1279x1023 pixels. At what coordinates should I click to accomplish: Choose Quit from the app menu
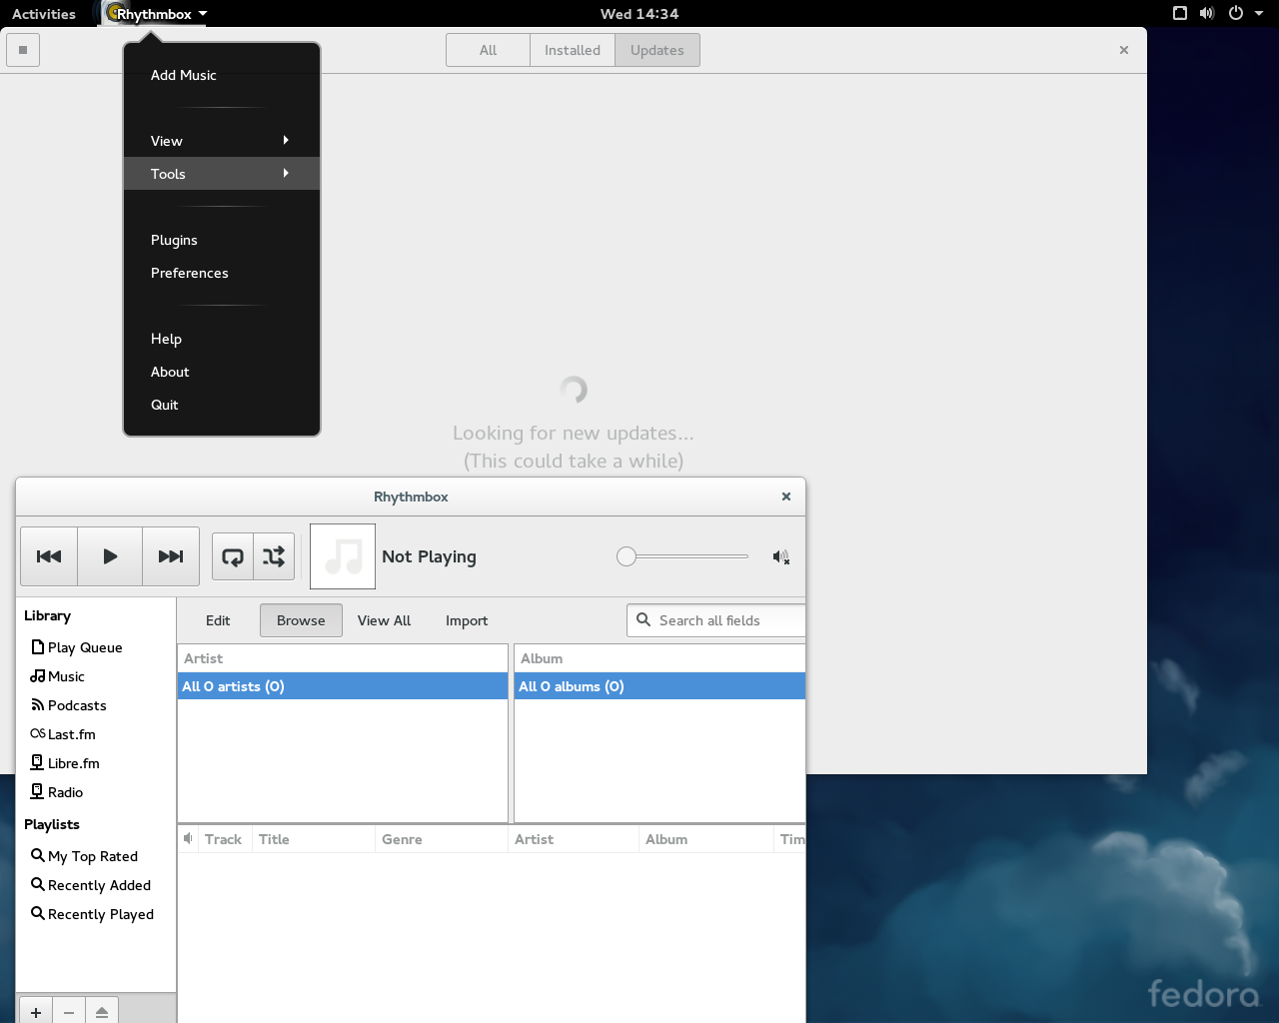(222, 405)
